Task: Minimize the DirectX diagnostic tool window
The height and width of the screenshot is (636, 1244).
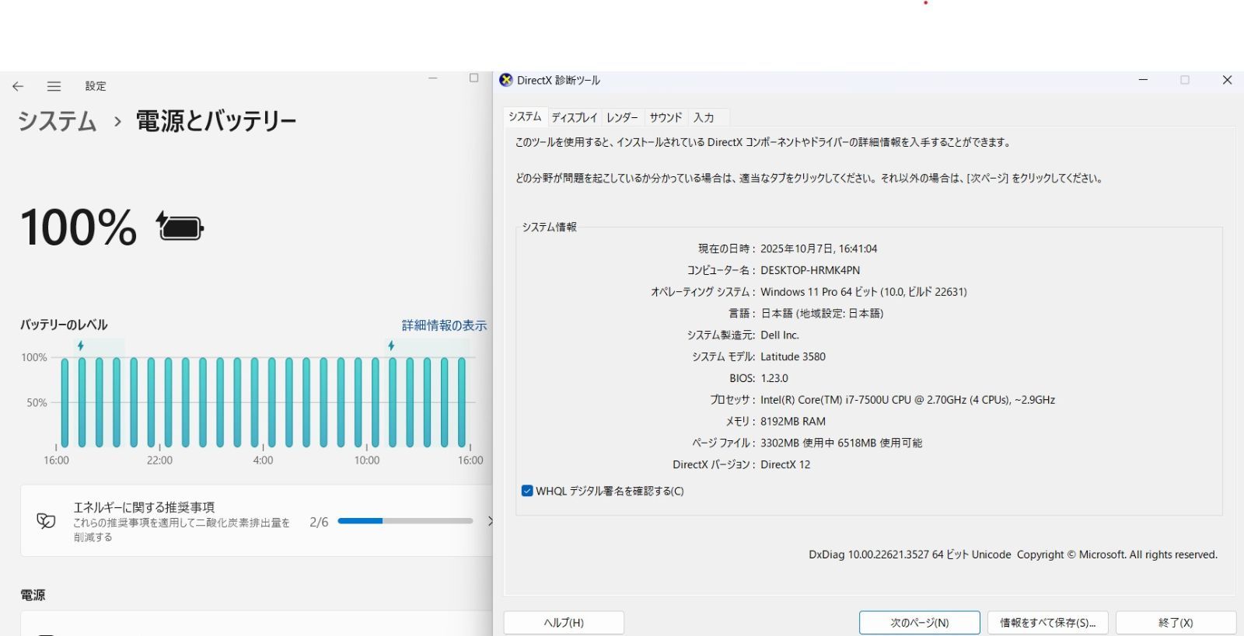Action: pos(1143,80)
